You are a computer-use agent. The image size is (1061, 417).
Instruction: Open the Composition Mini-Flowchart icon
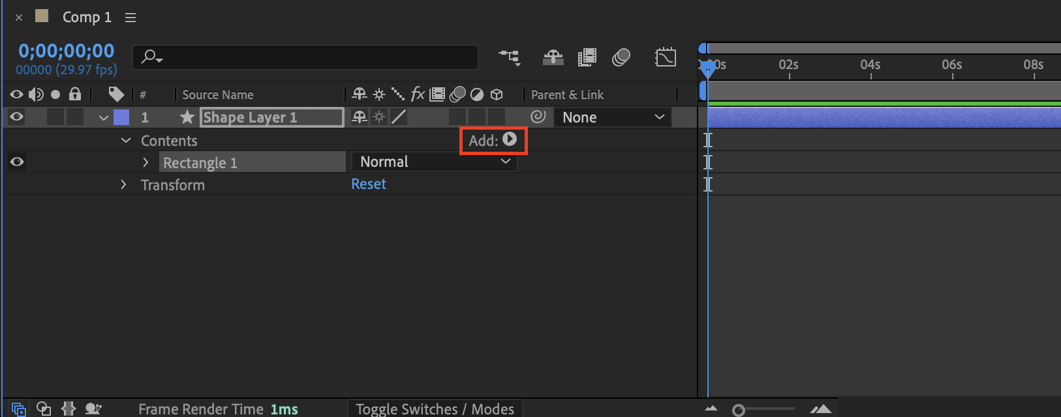point(510,57)
